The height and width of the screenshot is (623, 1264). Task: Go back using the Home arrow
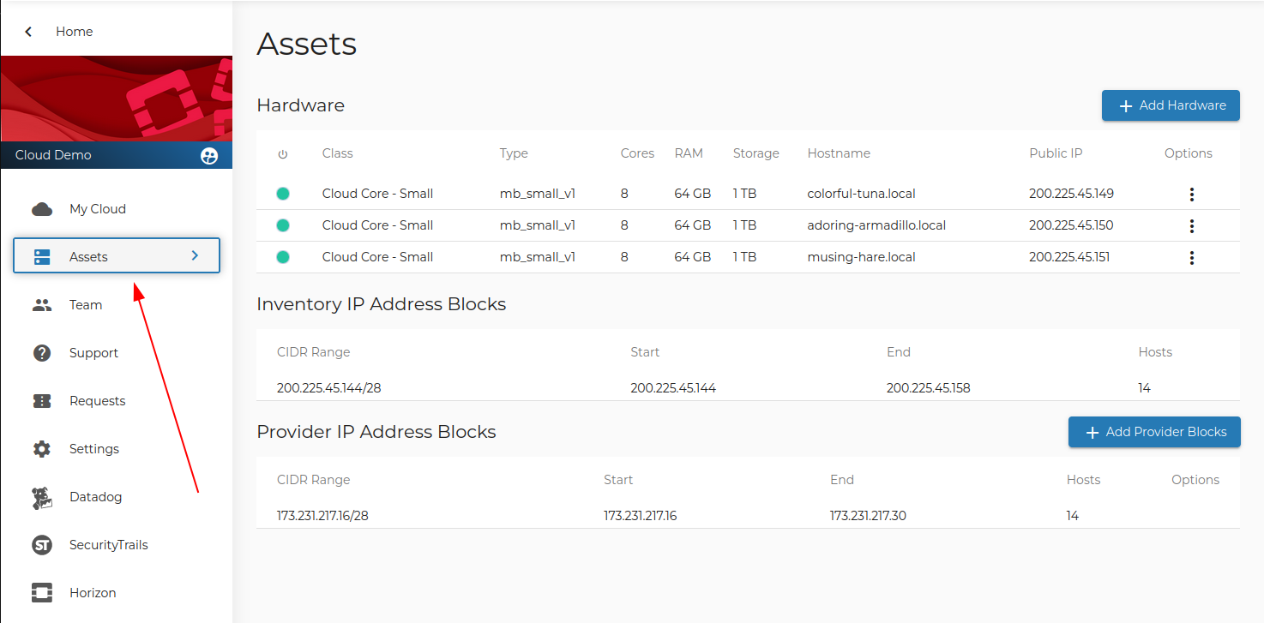pos(28,32)
